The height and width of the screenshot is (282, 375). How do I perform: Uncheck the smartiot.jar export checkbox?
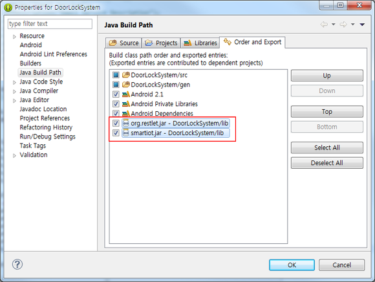point(116,133)
